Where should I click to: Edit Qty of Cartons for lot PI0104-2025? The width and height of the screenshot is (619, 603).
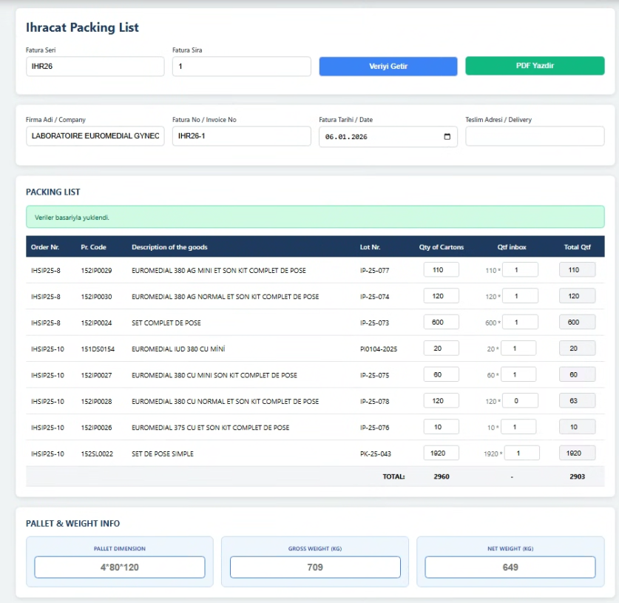441,348
